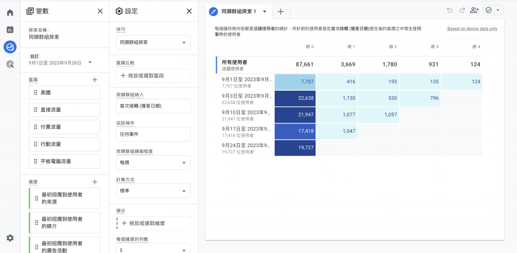Image resolution: width=517 pixels, height=253 pixels.
Task: Select the 最初招攬到使用者的媒介 dimension
Action: pyautogui.click(x=64, y=222)
